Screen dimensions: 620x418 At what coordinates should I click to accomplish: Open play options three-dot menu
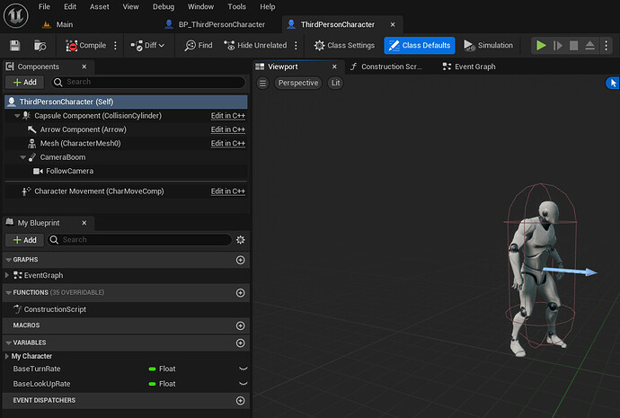pyautogui.click(x=607, y=46)
